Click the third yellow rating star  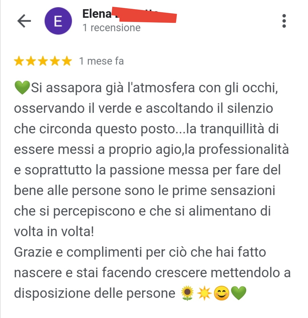pos(43,61)
